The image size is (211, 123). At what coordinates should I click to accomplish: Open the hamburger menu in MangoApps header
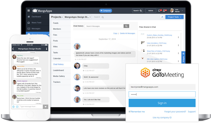tap(29, 10)
